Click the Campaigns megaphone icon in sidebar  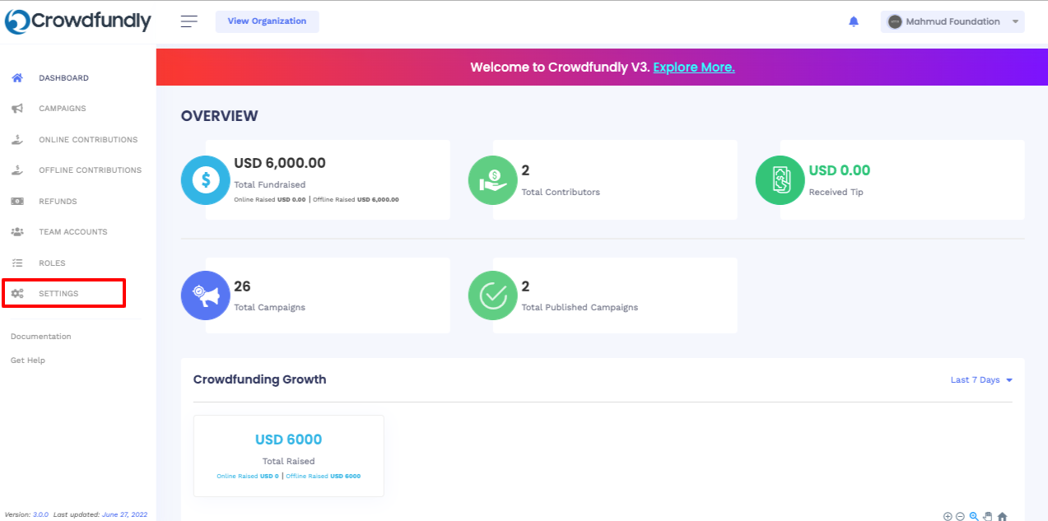17,109
